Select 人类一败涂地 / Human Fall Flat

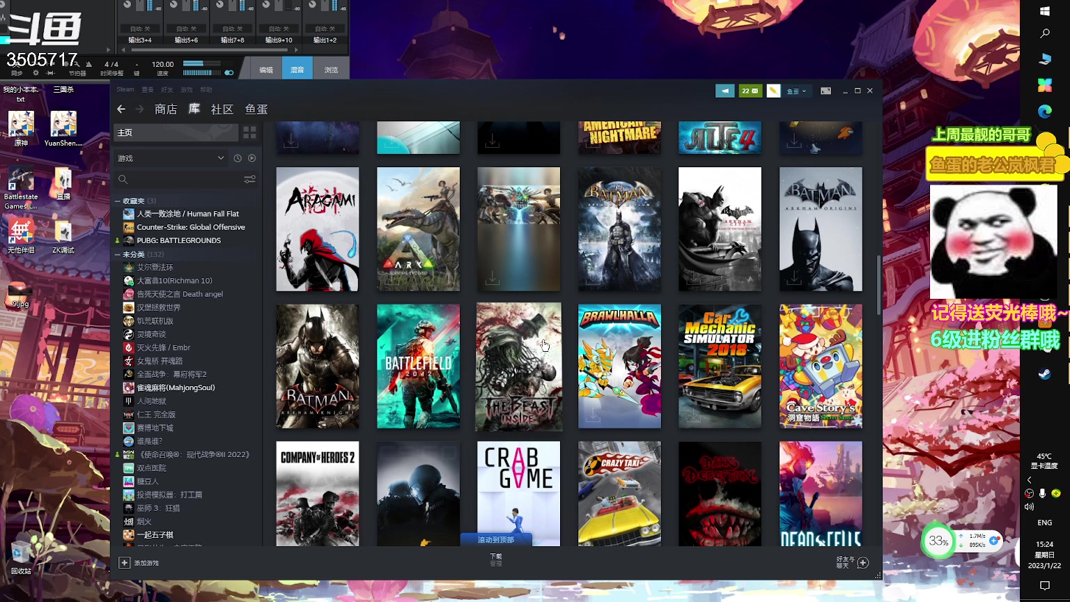188,214
